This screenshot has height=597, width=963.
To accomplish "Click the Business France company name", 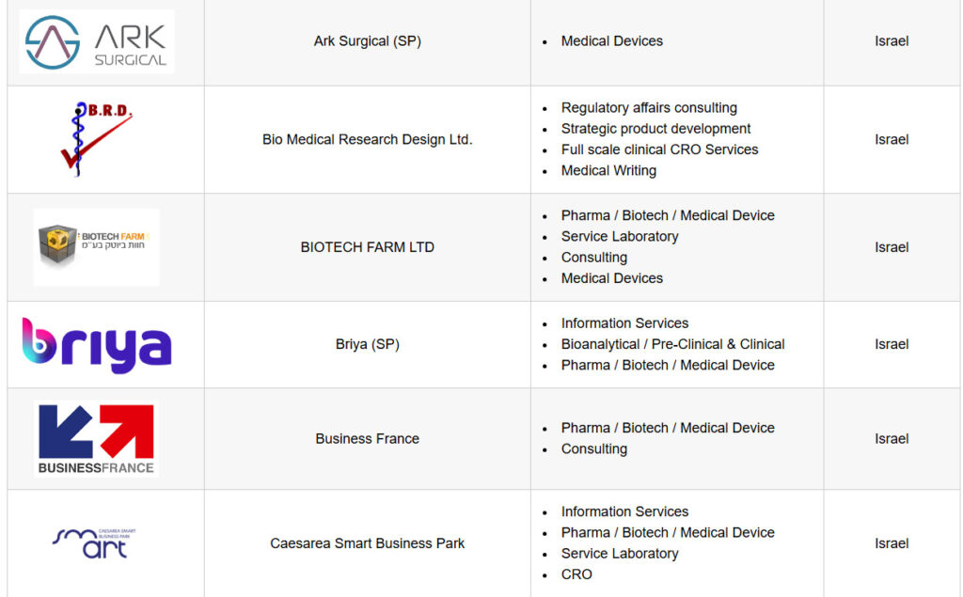I will (368, 438).
